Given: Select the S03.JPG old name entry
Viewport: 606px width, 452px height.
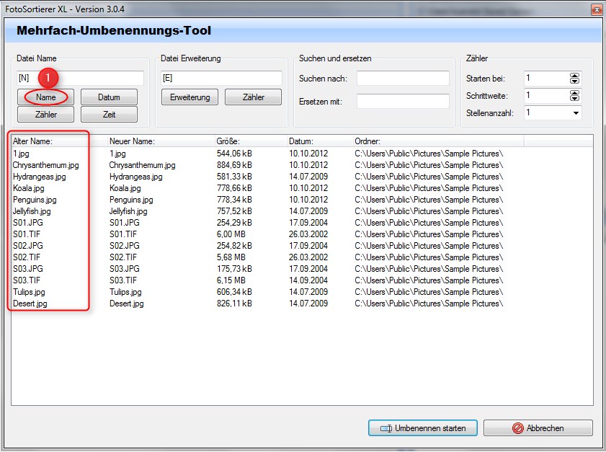Looking at the screenshot, I should 28,269.
